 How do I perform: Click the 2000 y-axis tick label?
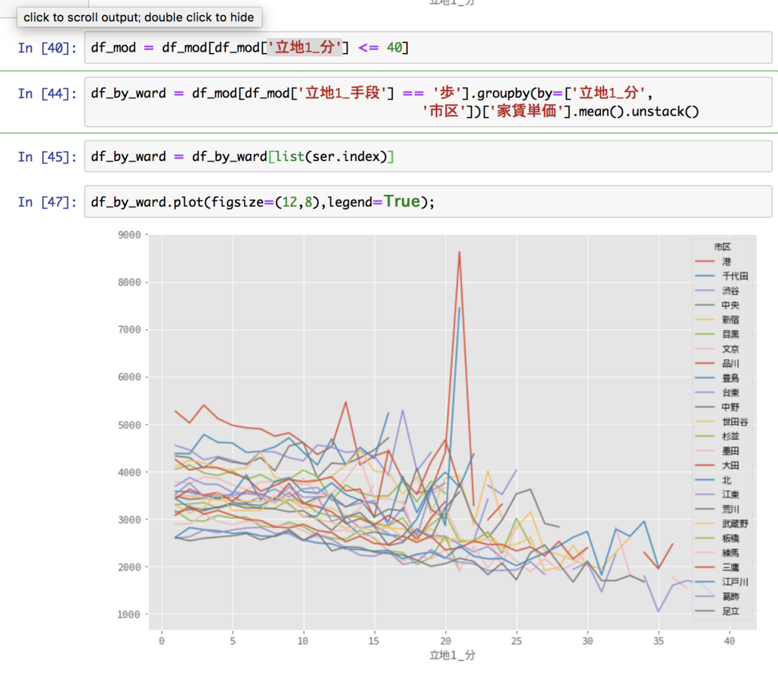pyautogui.click(x=129, y=567)
